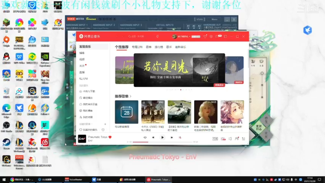Select the 排行榜 tab
Image resolution: width=325 pixels, height=183 pixels.
pyautogui.click(x=159, y=47)
